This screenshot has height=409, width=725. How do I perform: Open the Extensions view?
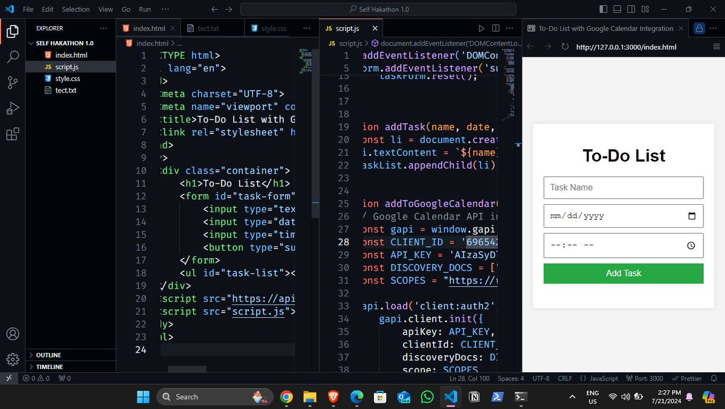12,134
